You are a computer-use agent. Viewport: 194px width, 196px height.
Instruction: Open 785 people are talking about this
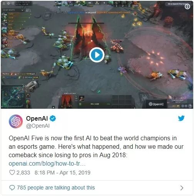pos(56,188)
